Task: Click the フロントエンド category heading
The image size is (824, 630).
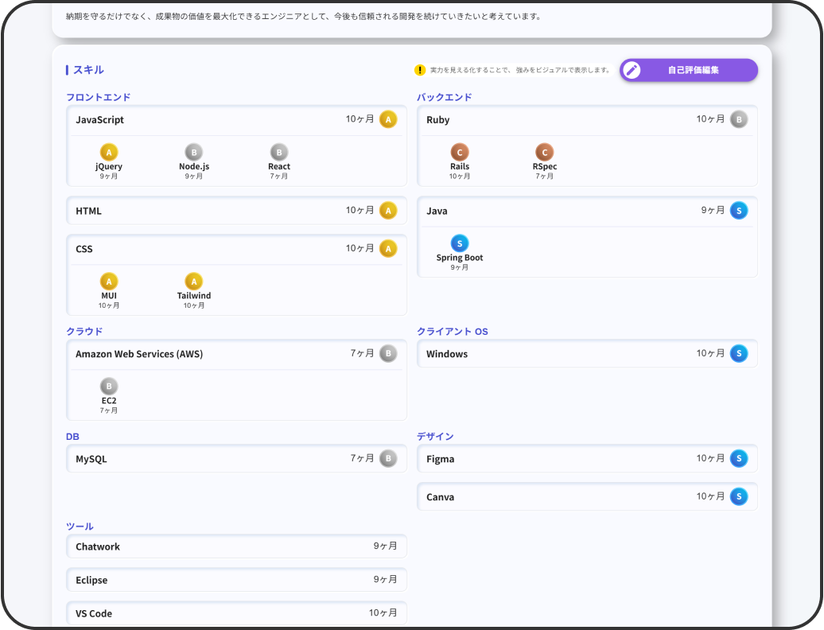Action: [x=98, y=97]
